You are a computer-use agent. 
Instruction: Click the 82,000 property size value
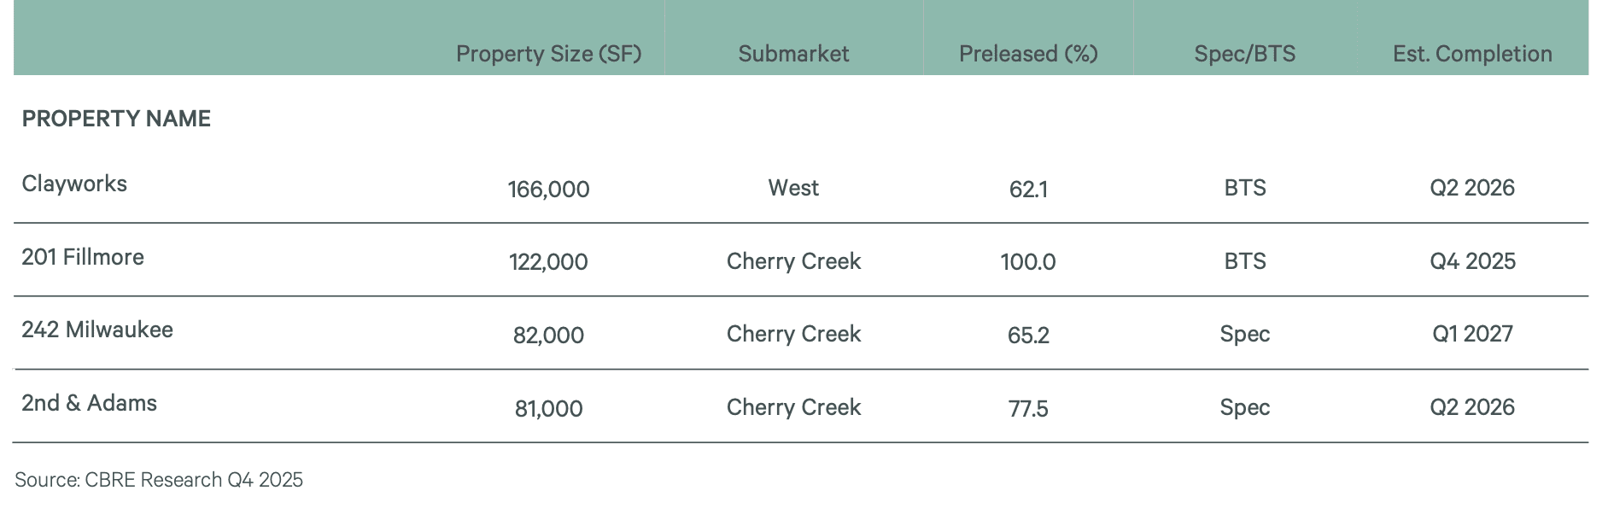tap(548, 336)
